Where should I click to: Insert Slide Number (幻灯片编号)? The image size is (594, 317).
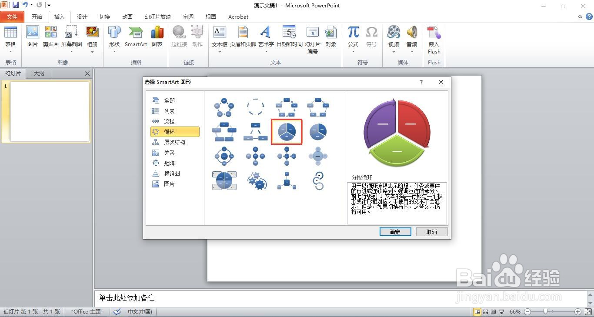(313, 33)
